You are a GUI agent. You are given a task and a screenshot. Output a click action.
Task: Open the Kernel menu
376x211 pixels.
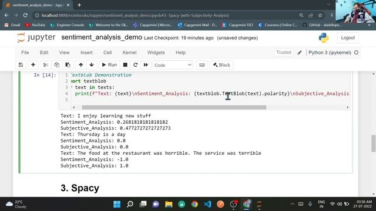[x=129, y=53]
